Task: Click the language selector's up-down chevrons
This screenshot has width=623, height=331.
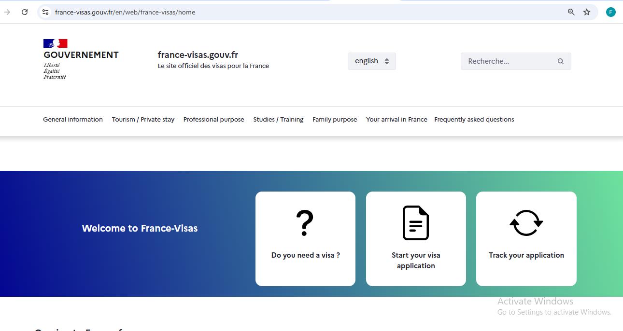Action: pyautogui.click(x=386, y=61)
